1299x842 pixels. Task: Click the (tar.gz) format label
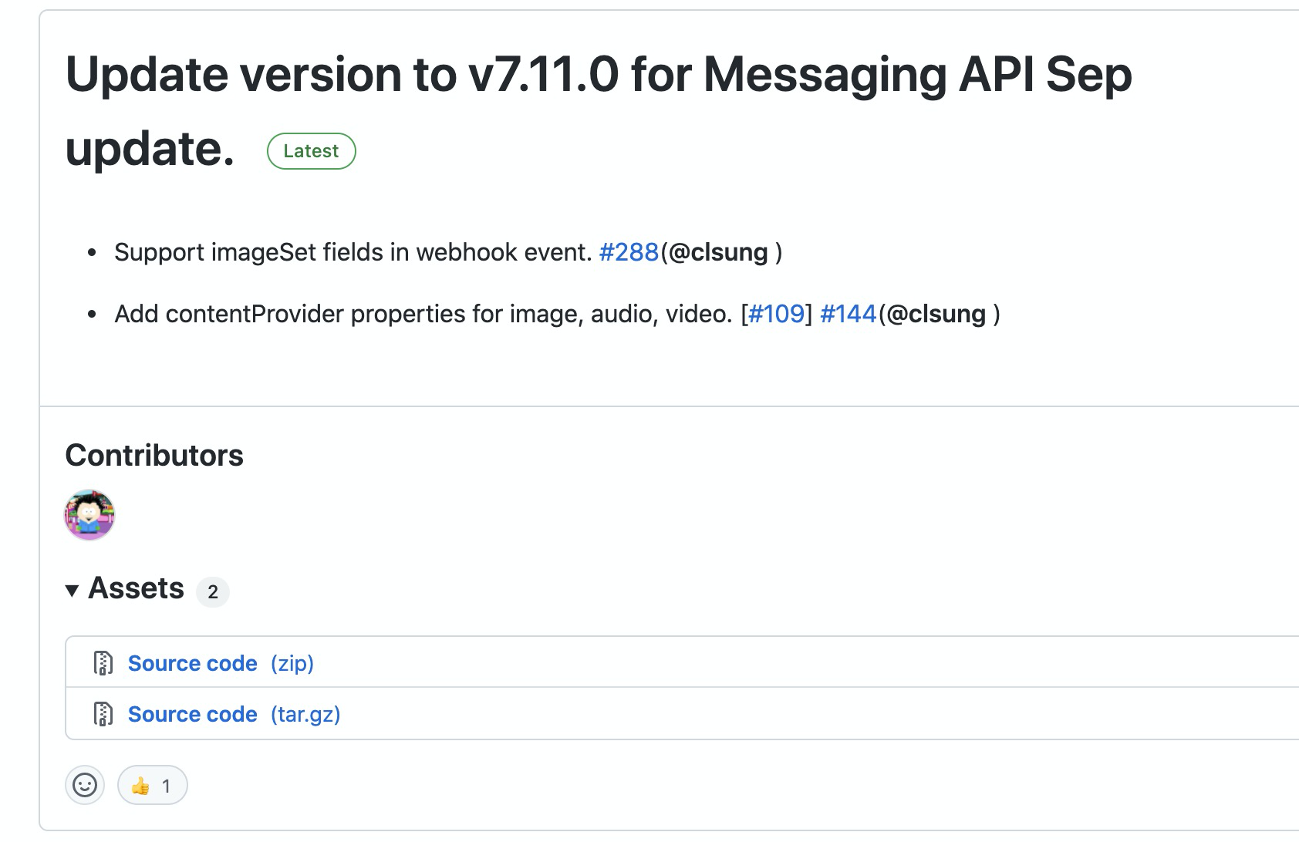pos(305,715)
